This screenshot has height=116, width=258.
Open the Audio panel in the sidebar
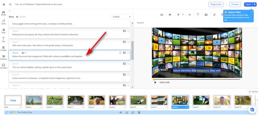pos(4,22)
